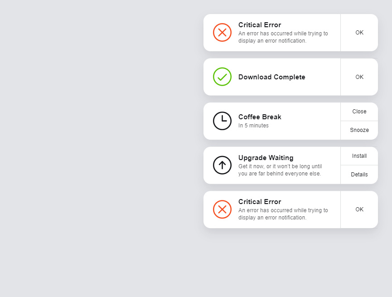Screen dimensions: 392x297
Task: Click the Upgrade Waiting heading
Action: tap(266, 158)
